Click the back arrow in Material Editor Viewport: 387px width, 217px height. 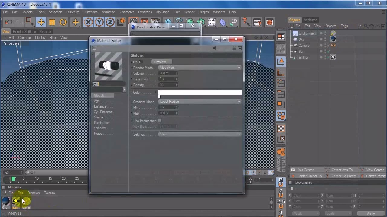click(x=214, y=48)
